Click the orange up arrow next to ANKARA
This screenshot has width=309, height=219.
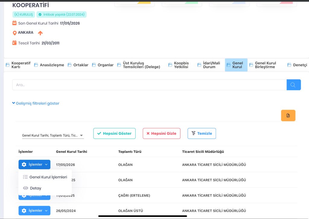coord(40,33)
